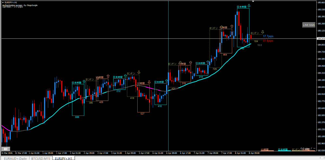
Task: Click the vertical cyan line on chart
Action: coord(168,121)
